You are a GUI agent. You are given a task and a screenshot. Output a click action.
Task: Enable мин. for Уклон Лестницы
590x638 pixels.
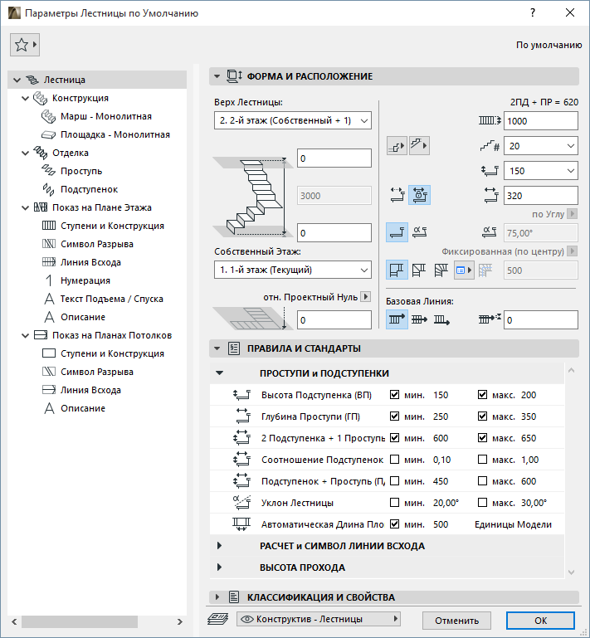click(x=394, y=503)
